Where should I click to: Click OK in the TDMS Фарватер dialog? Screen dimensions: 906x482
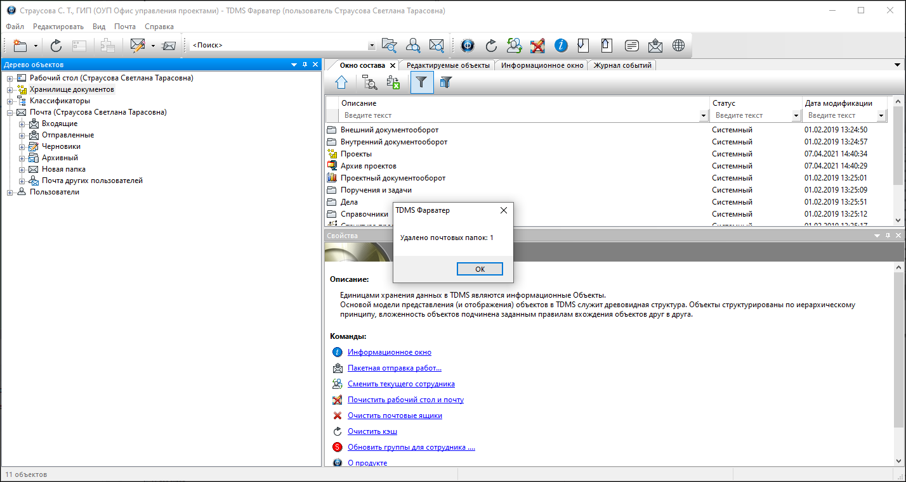(x=480, y=269)
